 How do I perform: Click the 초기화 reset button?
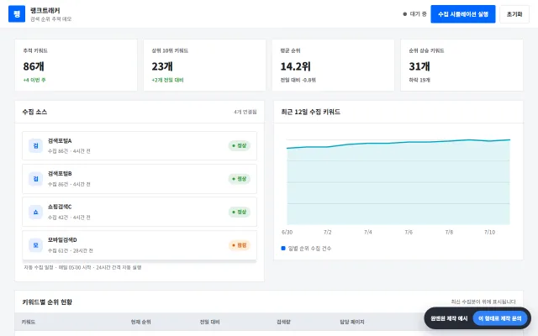(514, 14)
